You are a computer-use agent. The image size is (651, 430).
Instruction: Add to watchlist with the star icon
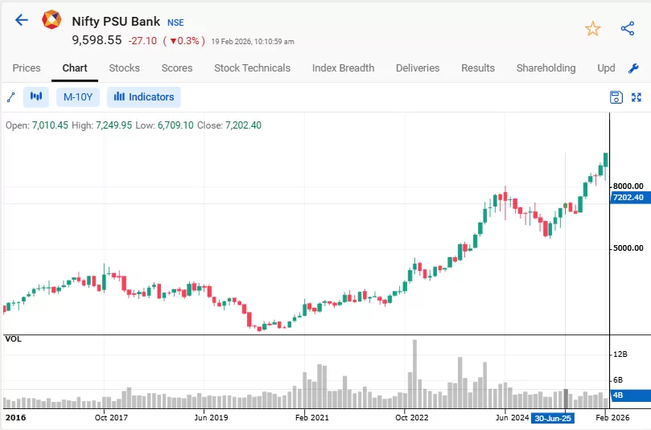click(592, 29)
